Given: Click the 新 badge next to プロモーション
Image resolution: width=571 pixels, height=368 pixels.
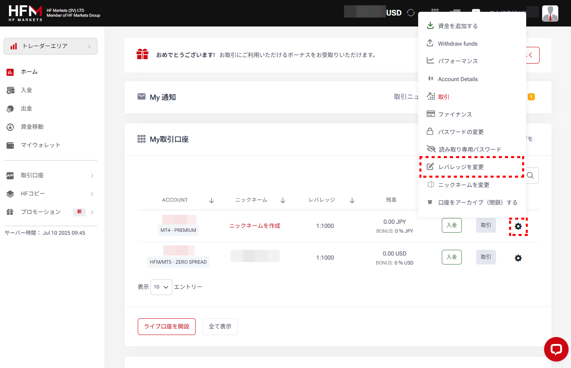Looking at the screenshot, I should pos(79,212).
